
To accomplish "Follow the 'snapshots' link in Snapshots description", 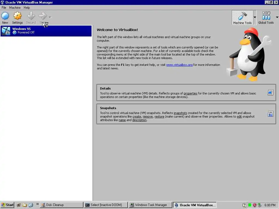I will [180, 113].
